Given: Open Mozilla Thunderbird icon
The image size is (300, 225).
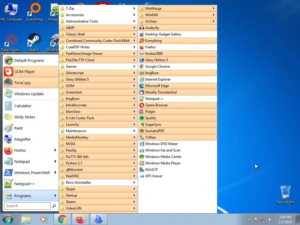Looking at the screenshot, I should click(x=142, y=92).
